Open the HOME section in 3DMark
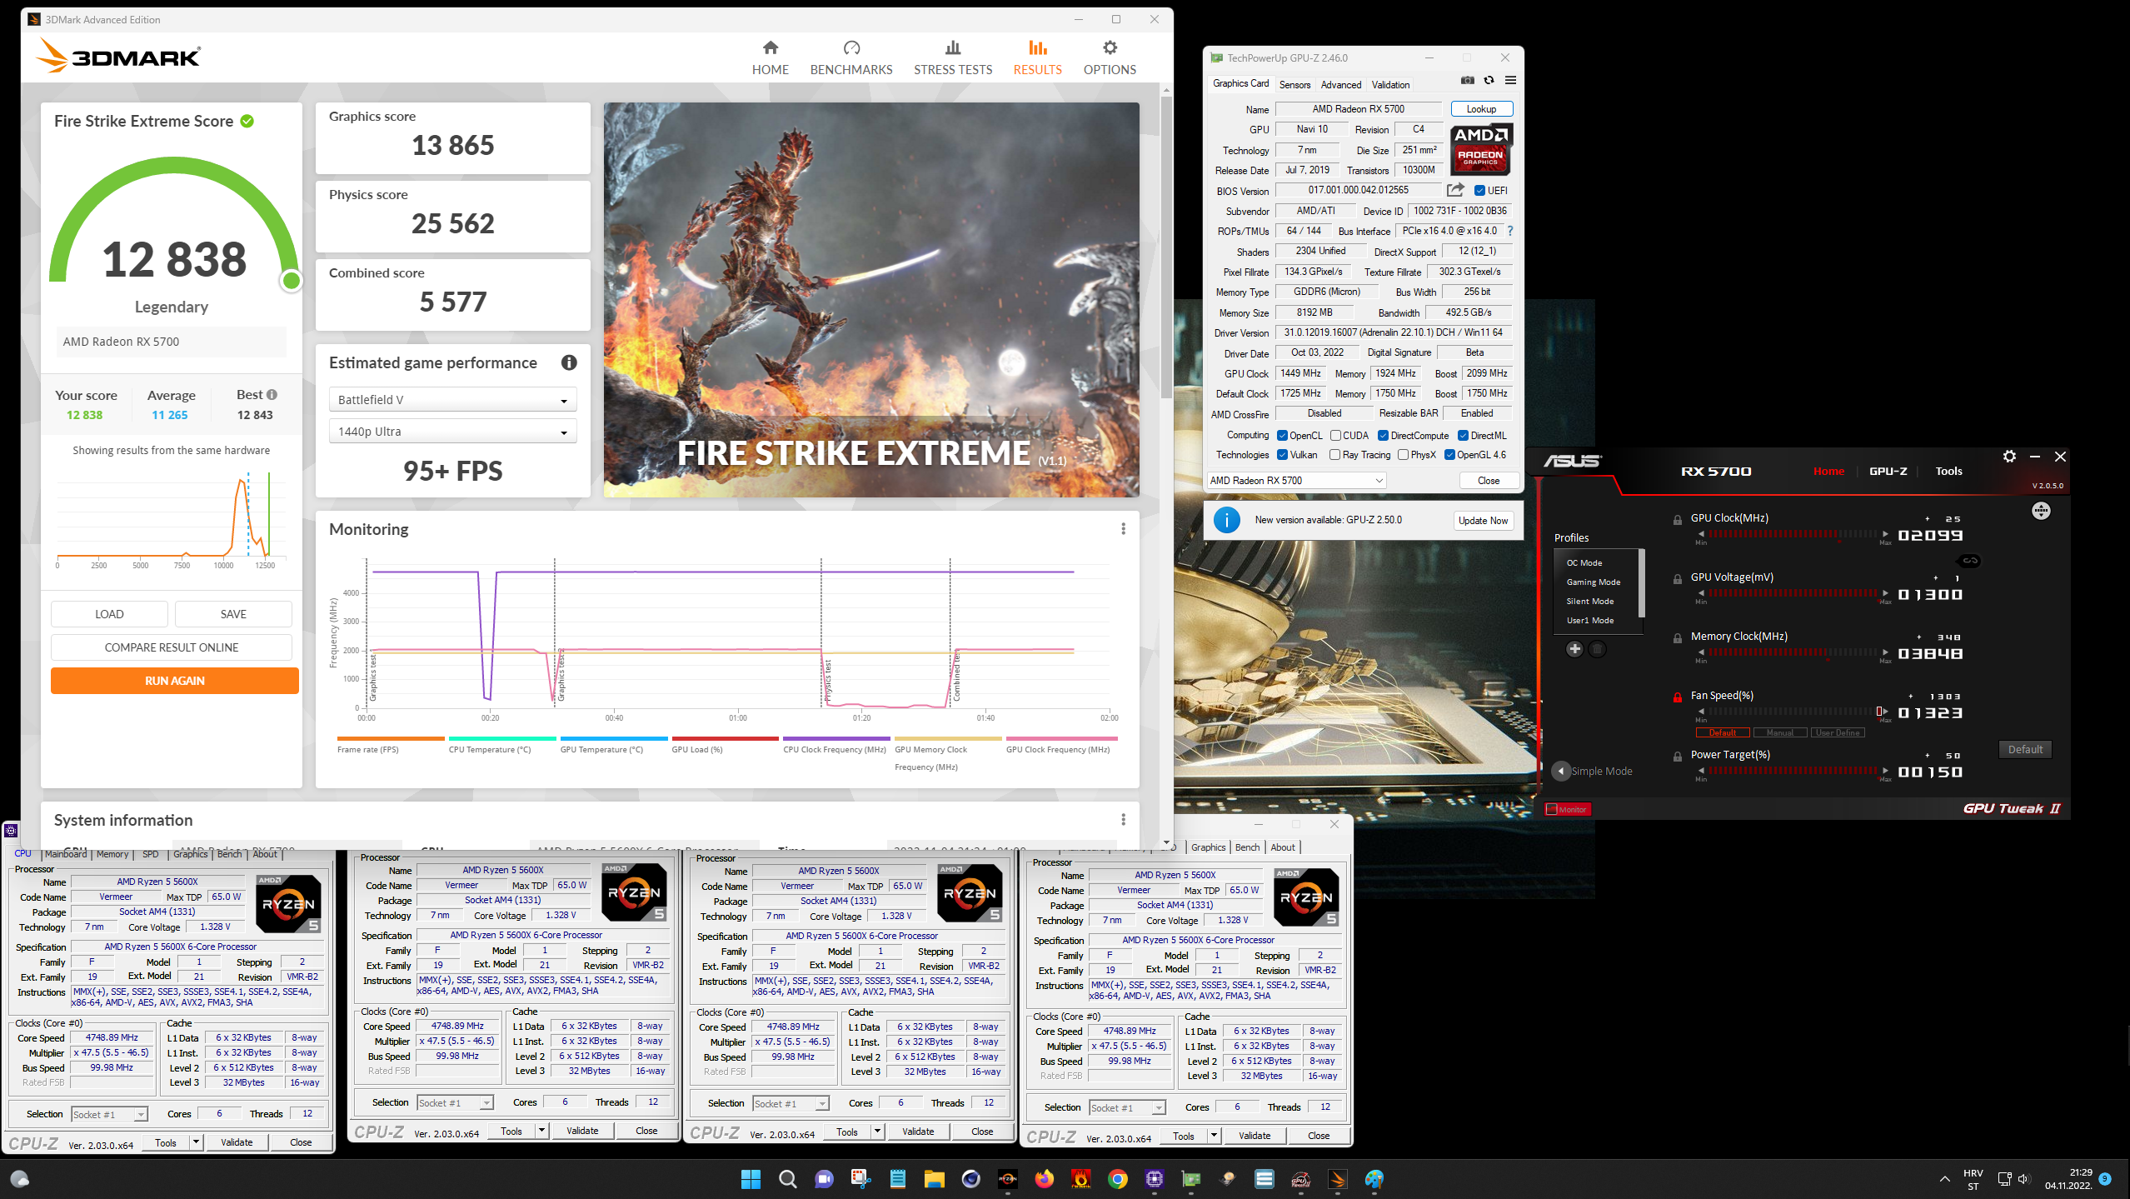 [770, 57]
